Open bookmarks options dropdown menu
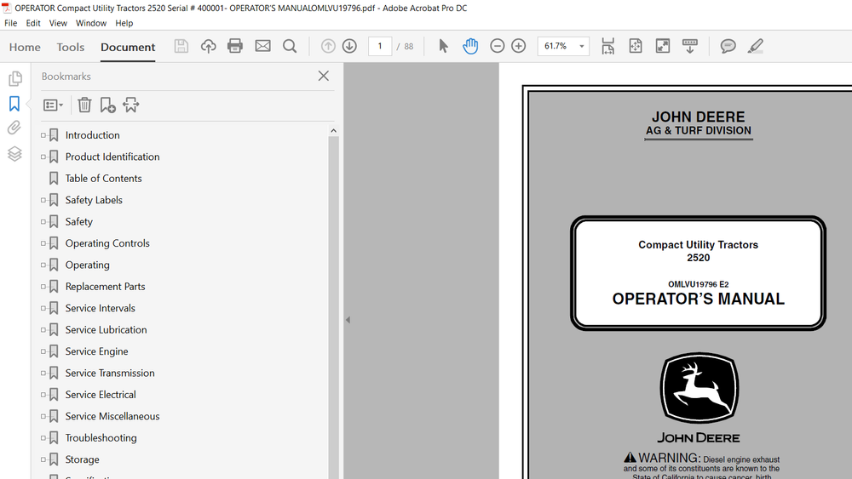 pos(53,105)
